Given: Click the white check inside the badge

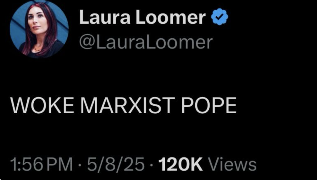Looking at the screenshot, I should point(219,18).
